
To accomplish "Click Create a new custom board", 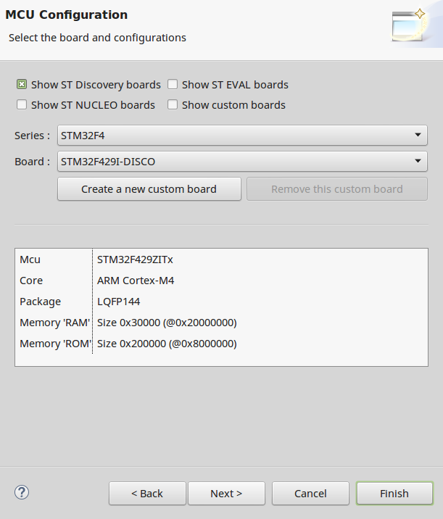I will 149,189.
